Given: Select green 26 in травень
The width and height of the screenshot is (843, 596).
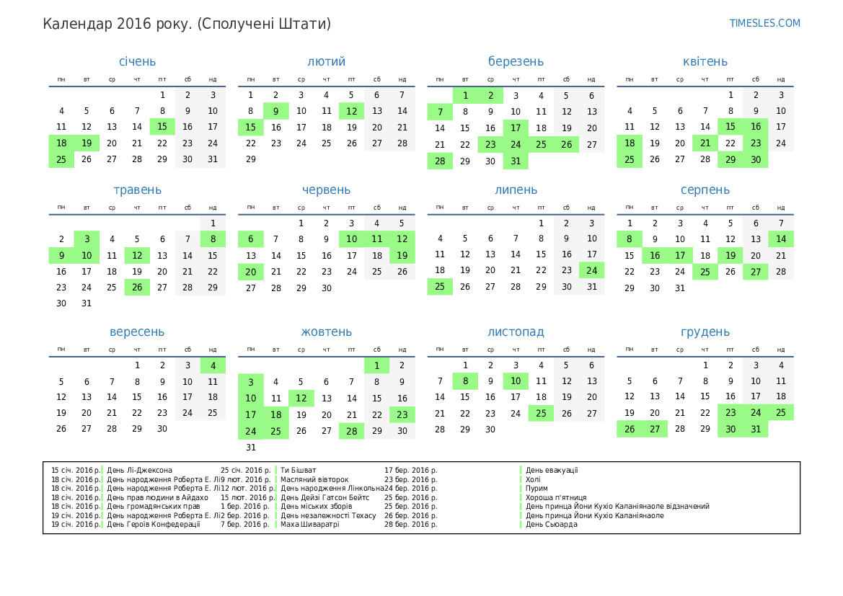Looking at the screenshot, I should tap(137, 287).
